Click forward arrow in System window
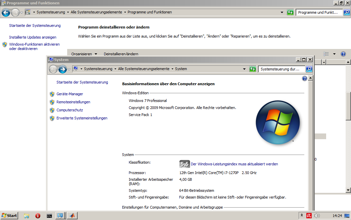Viewport: 351px width, 220px height. [x=62, y=69]
